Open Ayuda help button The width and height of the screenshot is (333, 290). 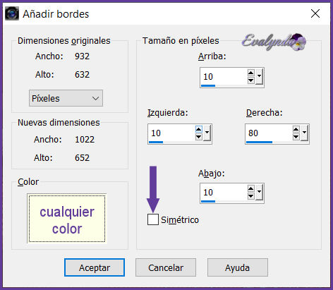[238, 267]
